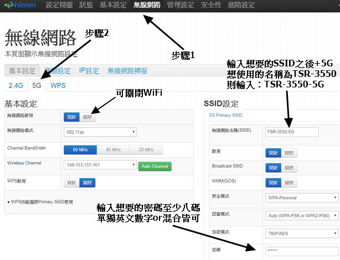Open the 無線網路 top menu
Screen dimensions: 340x260
147,5
